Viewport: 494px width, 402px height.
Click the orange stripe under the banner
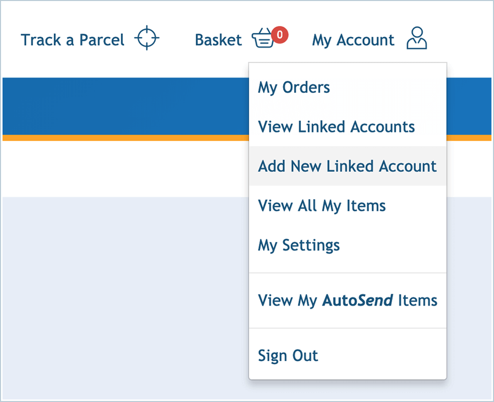pyautogui.click(x=126, y=138)
